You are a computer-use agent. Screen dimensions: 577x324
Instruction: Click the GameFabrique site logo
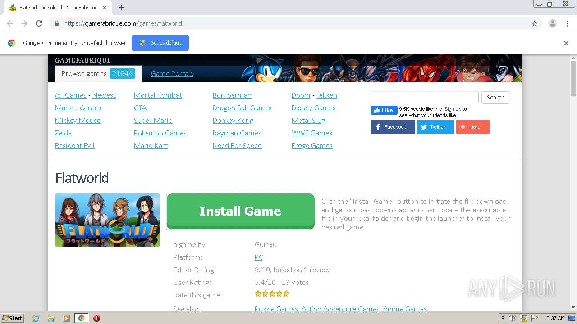(83, 60)
